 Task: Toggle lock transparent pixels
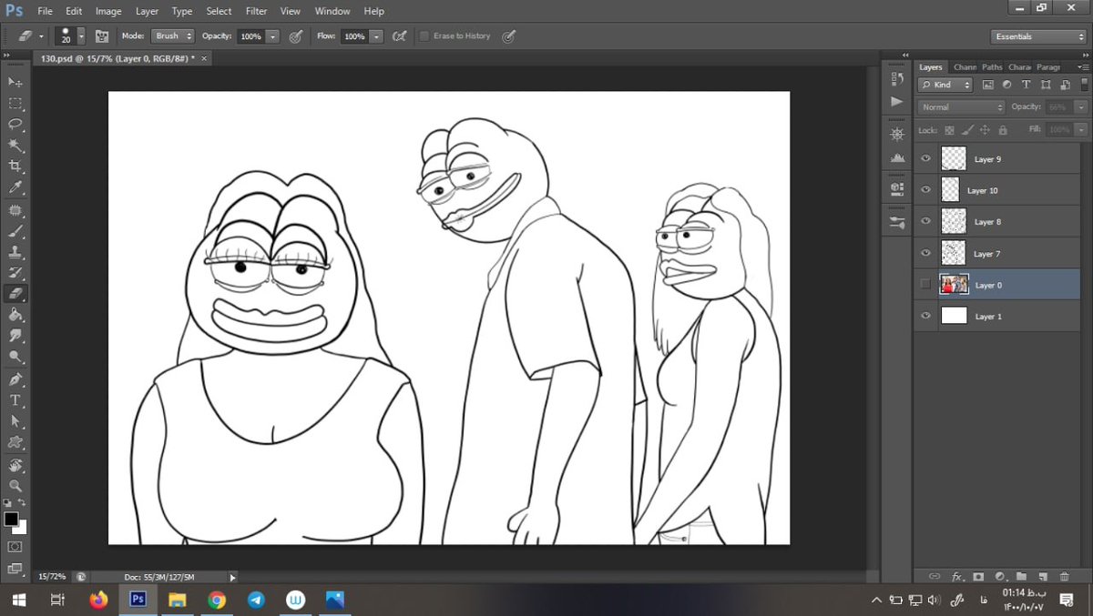pyautogui.click(x=950, y=130)
